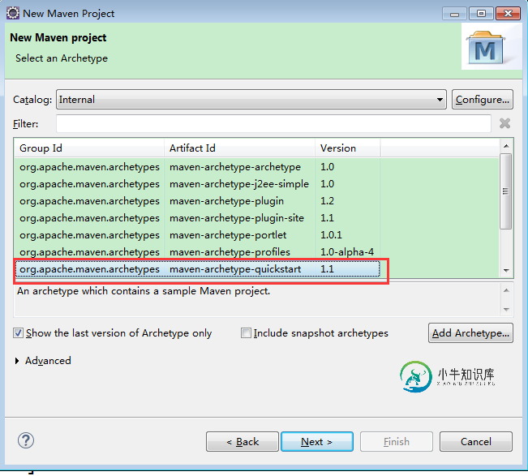Sort by the Group Id column header
528x476 pixels.
(x=89, y=148)
